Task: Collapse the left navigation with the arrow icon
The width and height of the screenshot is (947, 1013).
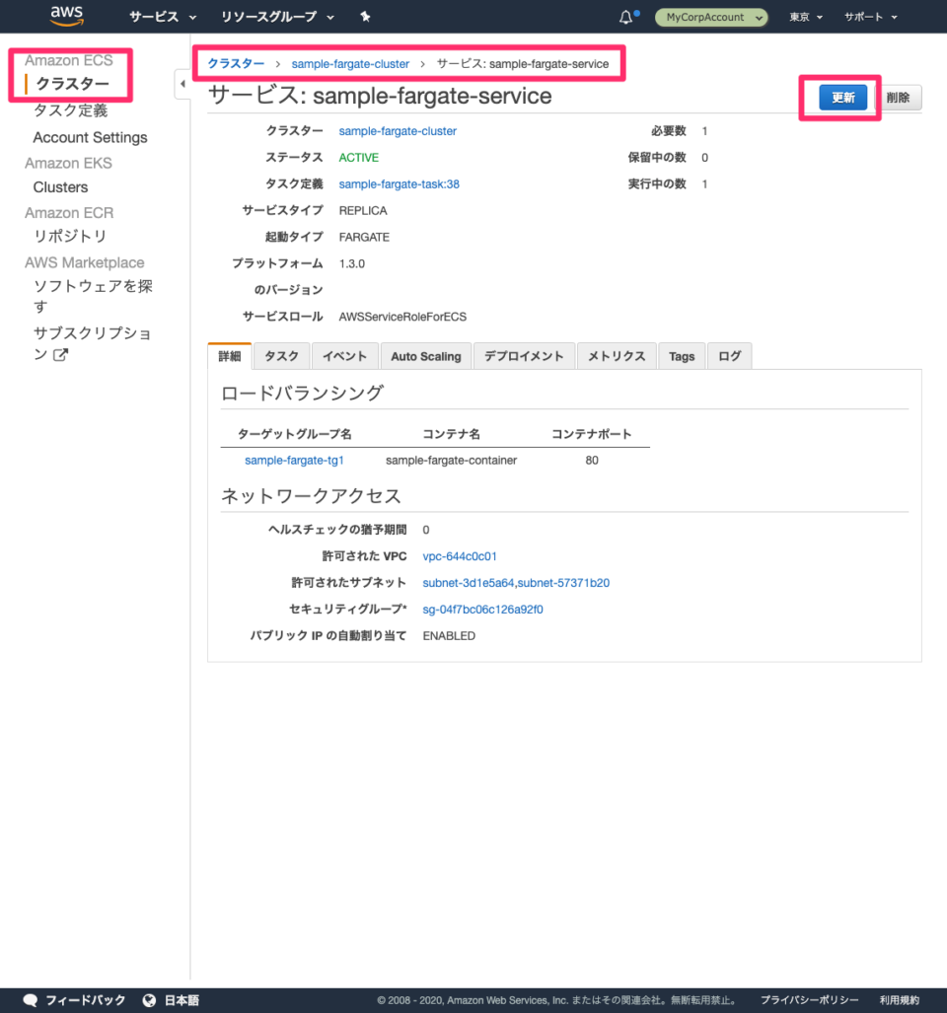Action: point(182,84)
